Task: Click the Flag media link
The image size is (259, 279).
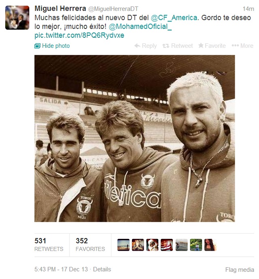Action: coord(240,270)
